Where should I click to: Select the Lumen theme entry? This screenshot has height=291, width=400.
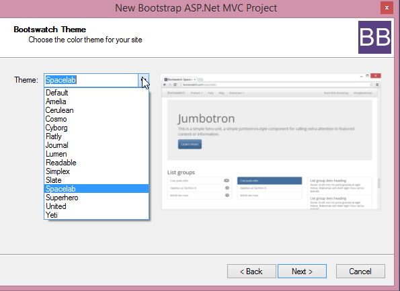pos(96,154)
